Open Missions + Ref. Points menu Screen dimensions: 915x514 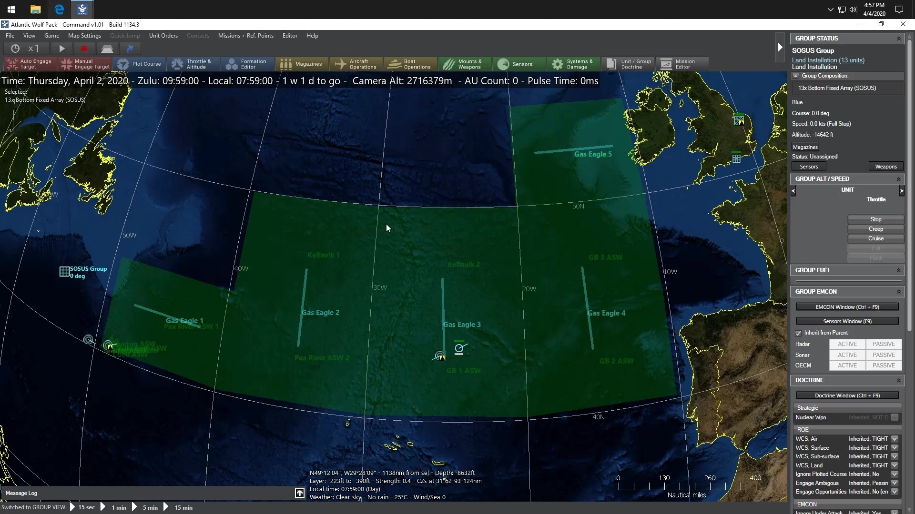(245, 36)
